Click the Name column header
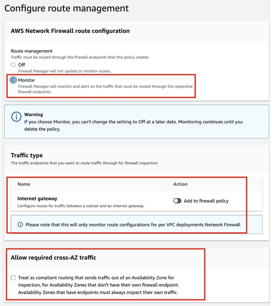273x306 pixels. tap(24, 184)
